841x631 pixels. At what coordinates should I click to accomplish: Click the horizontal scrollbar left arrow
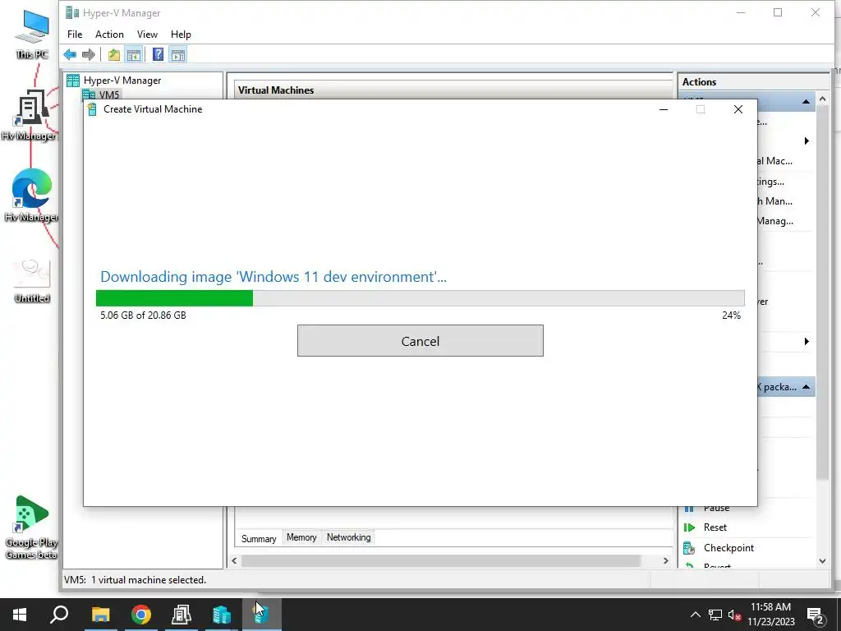click(234, 560)
